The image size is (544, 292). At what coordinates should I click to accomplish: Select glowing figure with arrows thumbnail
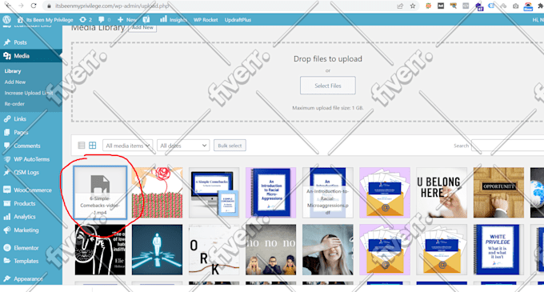pyautogui.click(x=157, y=250)
